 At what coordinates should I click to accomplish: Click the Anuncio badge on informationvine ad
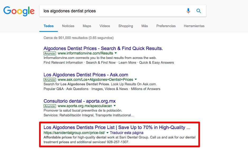click(50, 53)
